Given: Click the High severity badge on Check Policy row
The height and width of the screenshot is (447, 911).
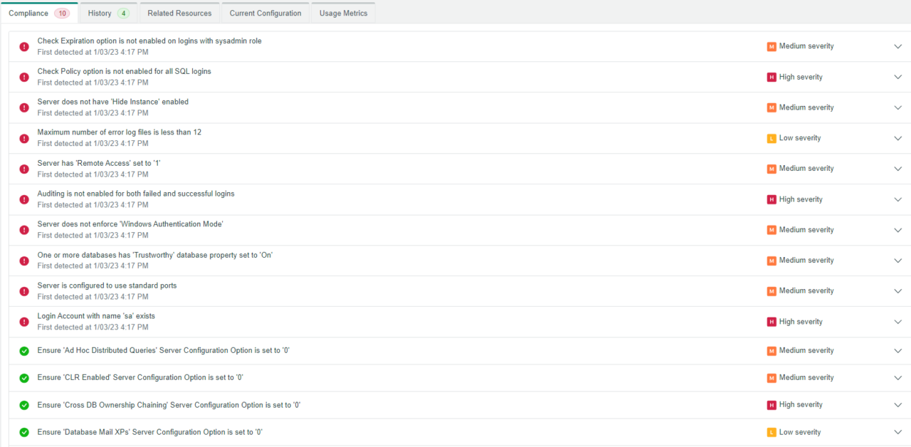Looking at the screenshot, I should click(x=795, y=77).
